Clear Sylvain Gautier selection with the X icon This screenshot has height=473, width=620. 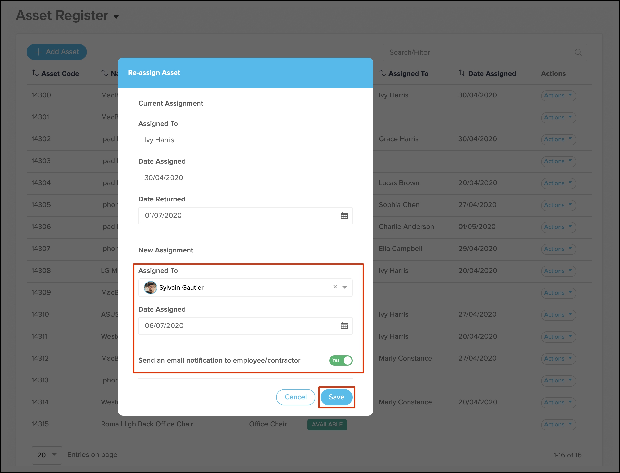pos(335,287)
